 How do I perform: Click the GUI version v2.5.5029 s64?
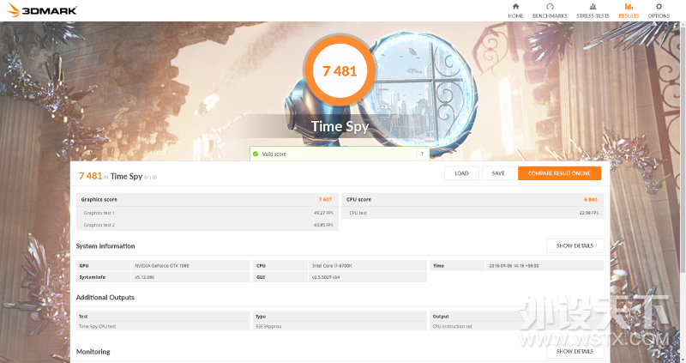click(368, 277)
